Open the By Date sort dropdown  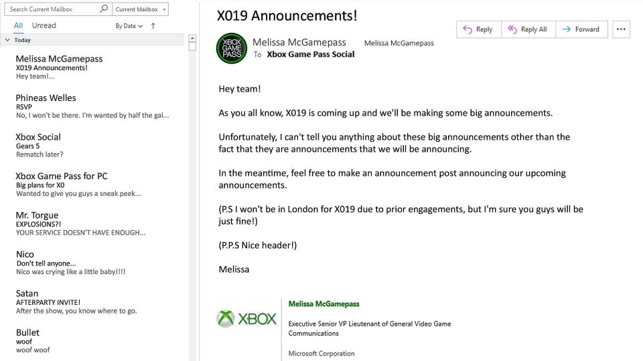click(129, 26)
